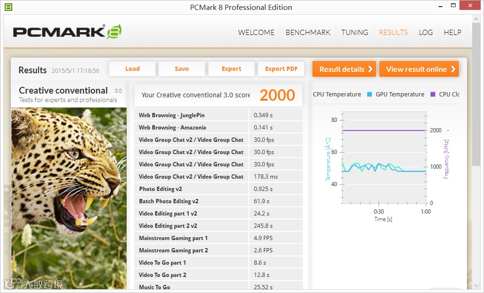Click the PCMark 8 app icon in title bar
The image size is (484, 293).
click(x=9, y=7)
